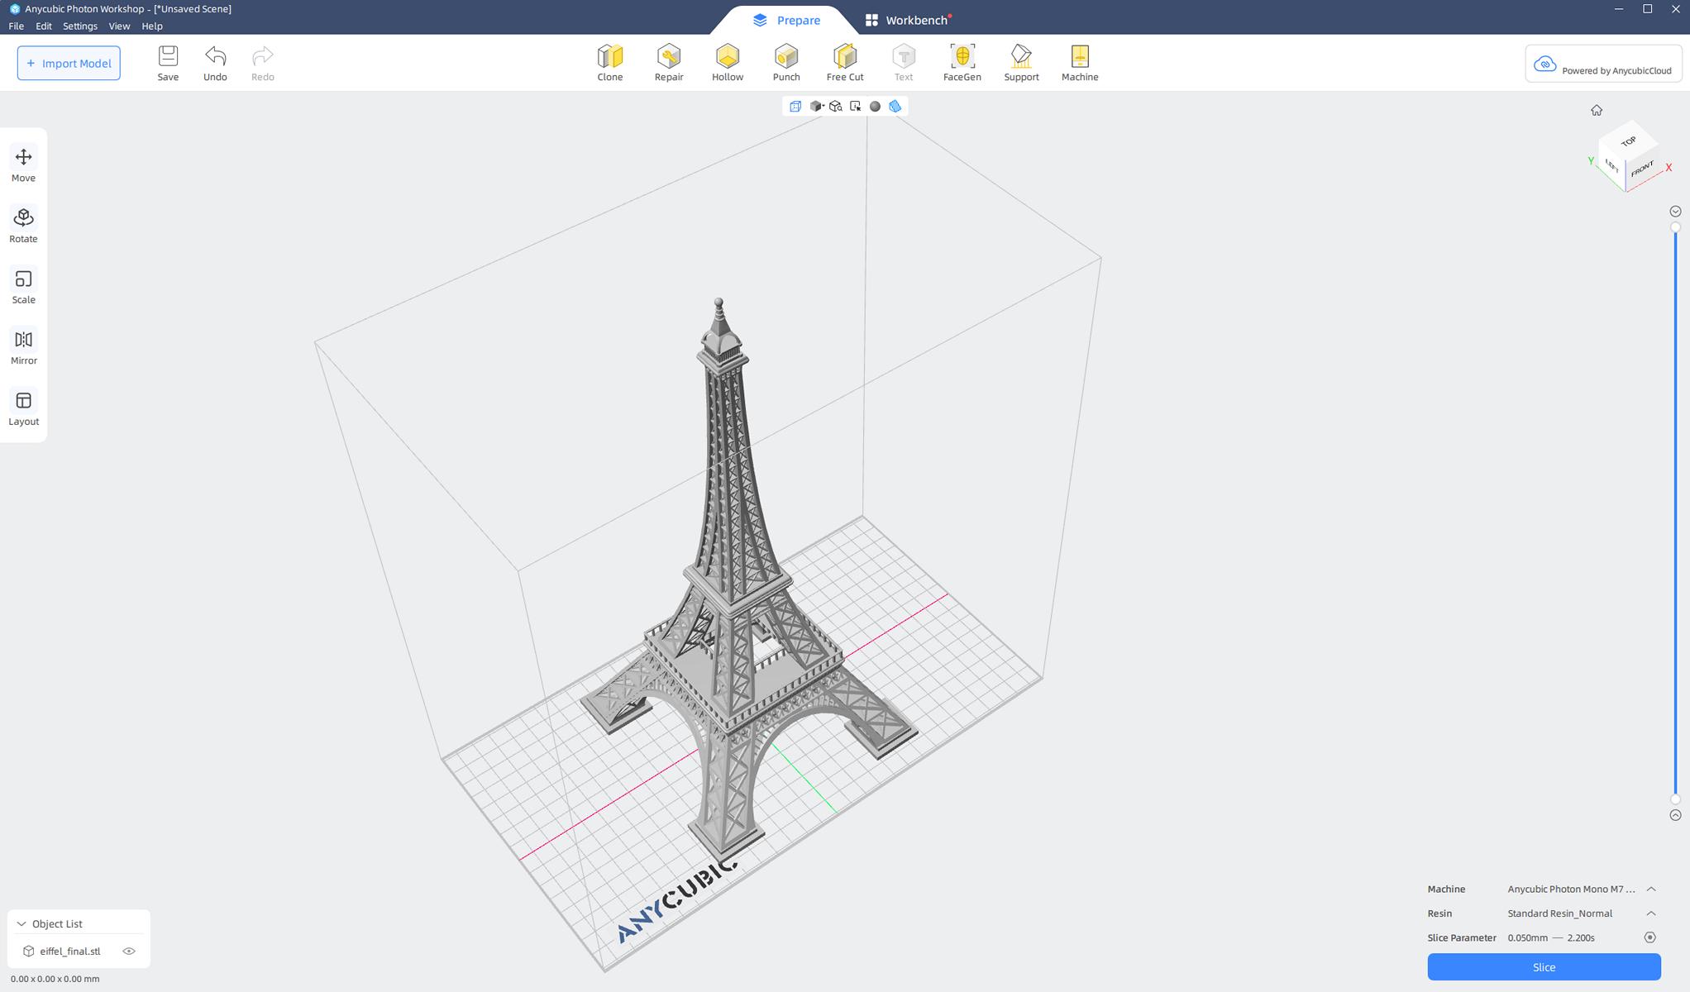1690x992 pixels.
Task: Collapse the Object List panel
Action: [x=21, y=923]
